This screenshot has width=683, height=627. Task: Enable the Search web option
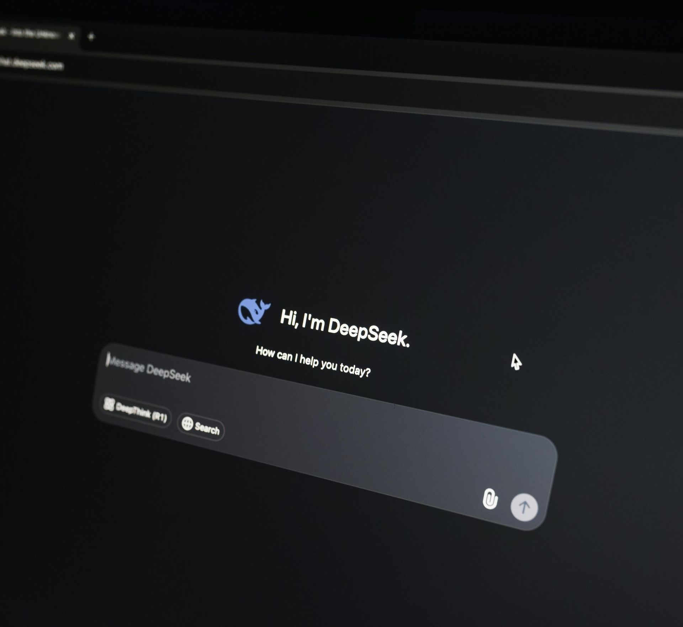click(x=201, y=427)
